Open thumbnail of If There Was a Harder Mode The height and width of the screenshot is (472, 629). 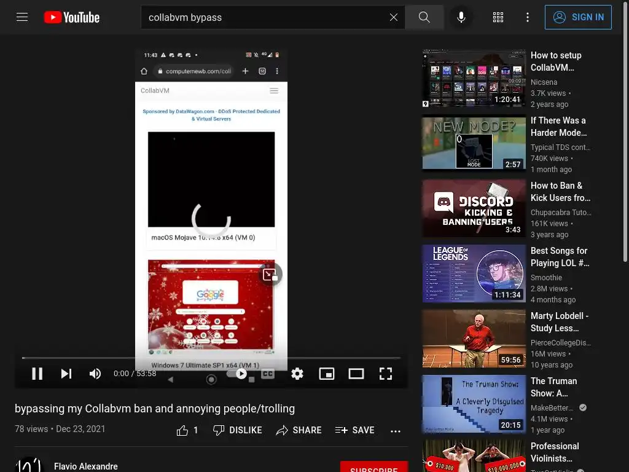coord(474,143)
